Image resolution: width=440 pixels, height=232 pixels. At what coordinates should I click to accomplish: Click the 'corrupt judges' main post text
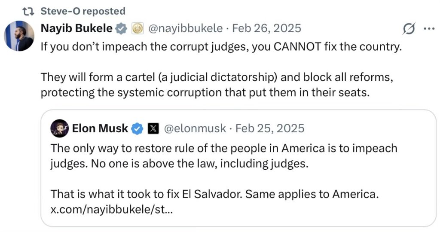click(221, 46)
